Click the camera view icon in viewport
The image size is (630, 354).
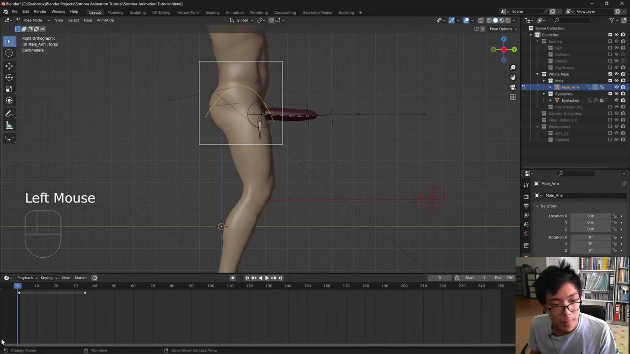pos(513,87)
